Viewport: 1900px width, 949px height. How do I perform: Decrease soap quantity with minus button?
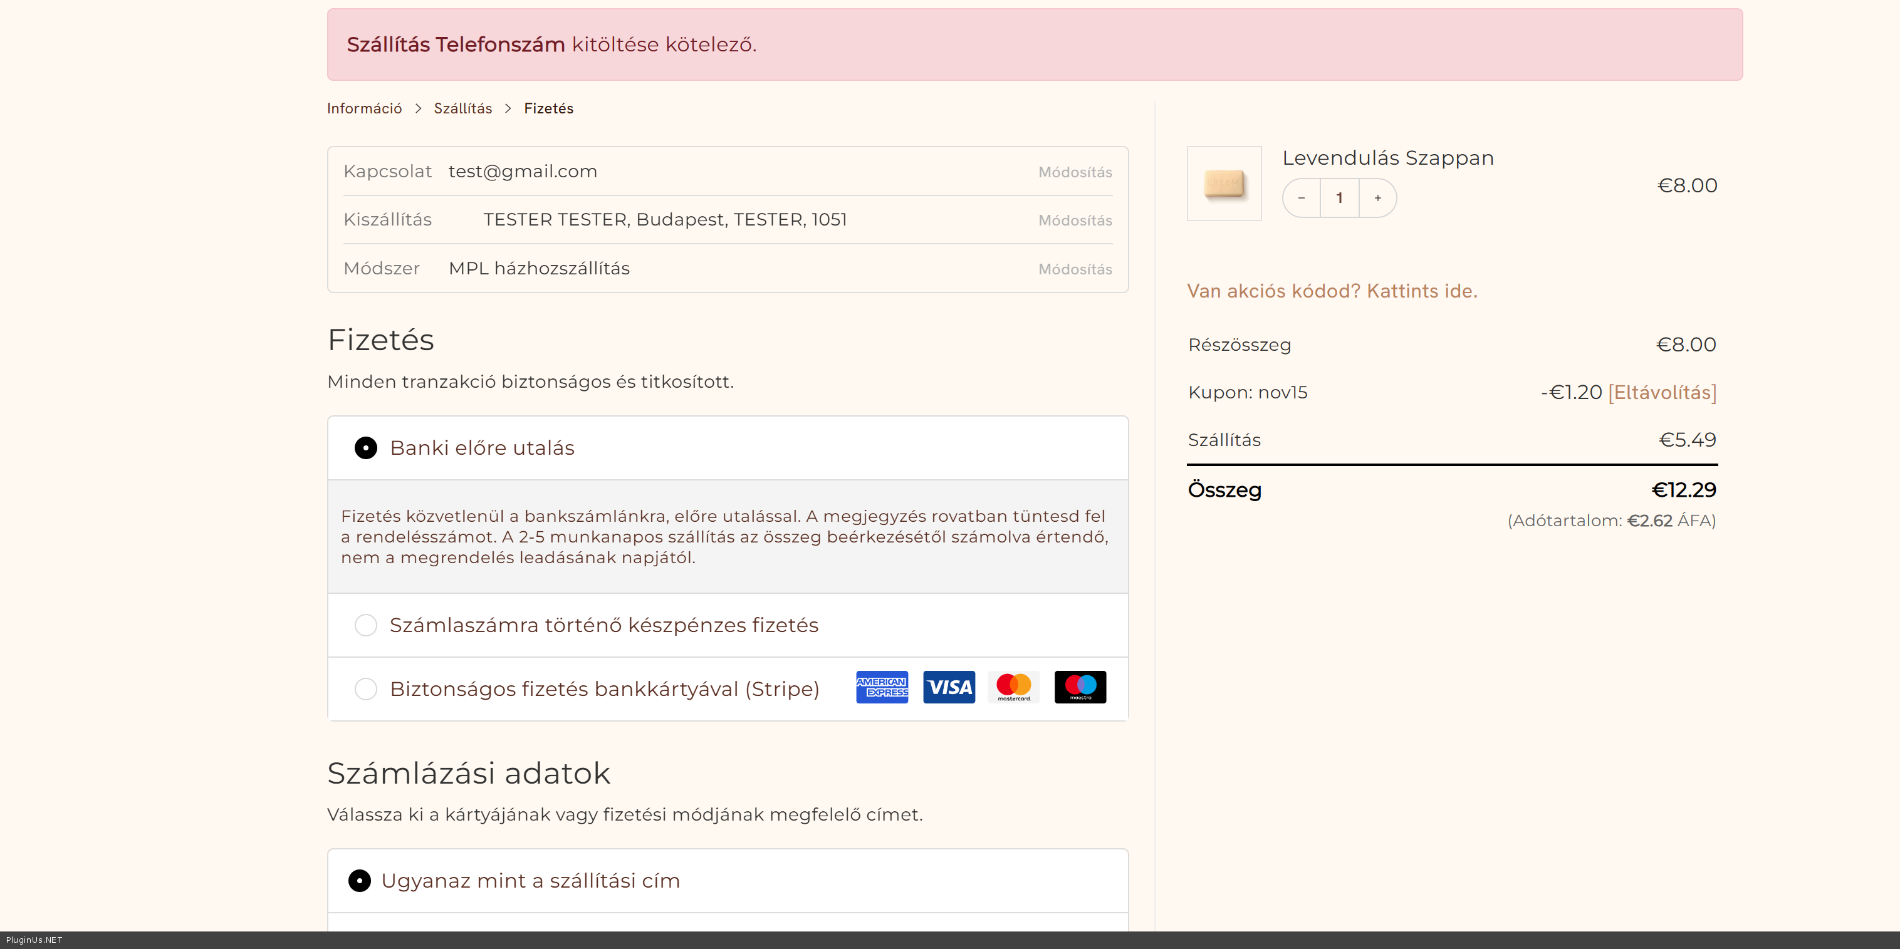click(1301, 197)
